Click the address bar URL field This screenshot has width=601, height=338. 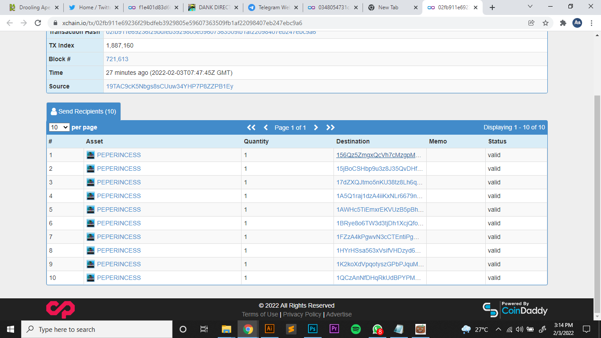(x=286, y=23)
